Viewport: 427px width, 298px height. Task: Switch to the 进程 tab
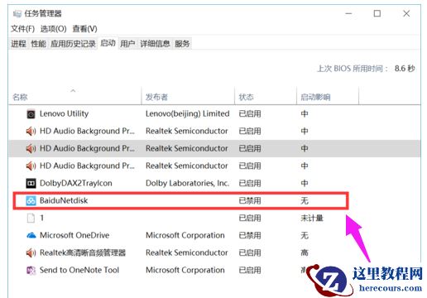(x=18, y=44)
